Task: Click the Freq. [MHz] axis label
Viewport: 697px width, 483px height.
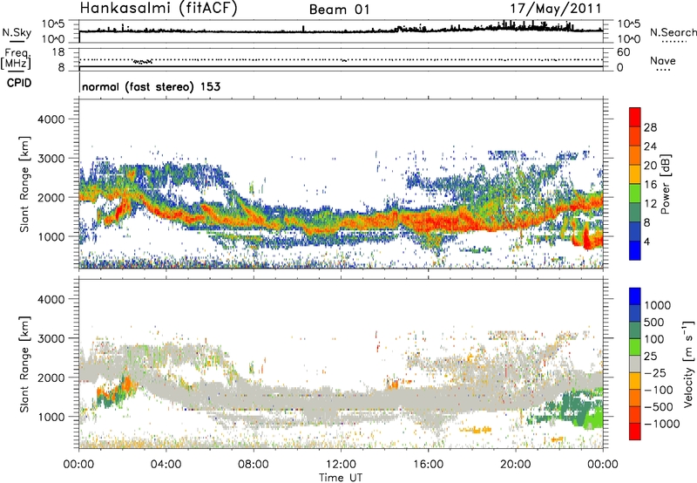Action: click(17, 58)
